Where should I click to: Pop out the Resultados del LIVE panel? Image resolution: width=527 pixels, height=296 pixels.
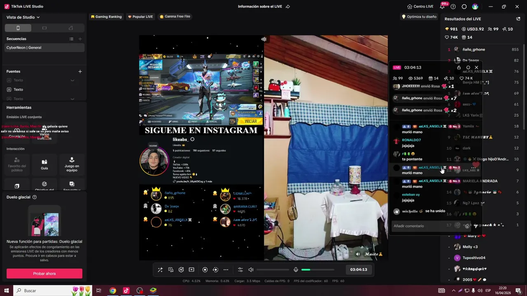(x=518, y=19)
